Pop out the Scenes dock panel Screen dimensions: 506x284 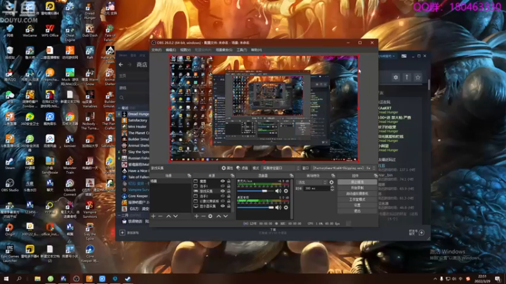point(189,176)
